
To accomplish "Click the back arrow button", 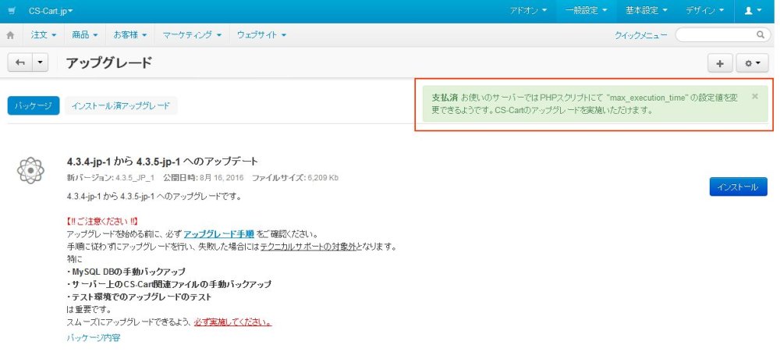I will tap(20, 62).
